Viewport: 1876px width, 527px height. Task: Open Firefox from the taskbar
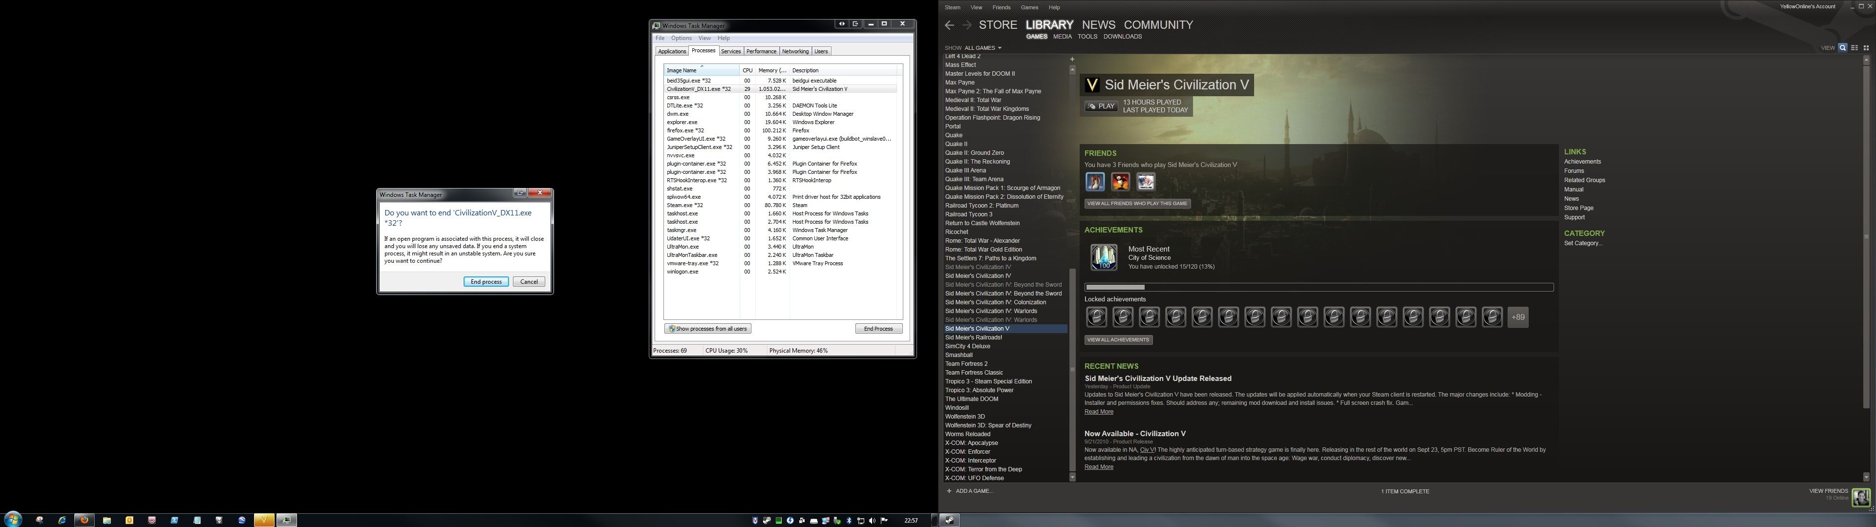tap(85, 521)
